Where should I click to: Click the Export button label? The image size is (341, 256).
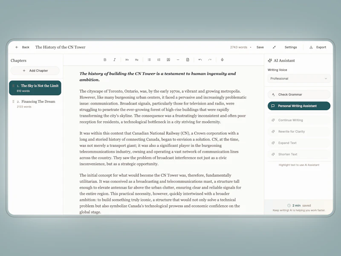click(321, 47)
